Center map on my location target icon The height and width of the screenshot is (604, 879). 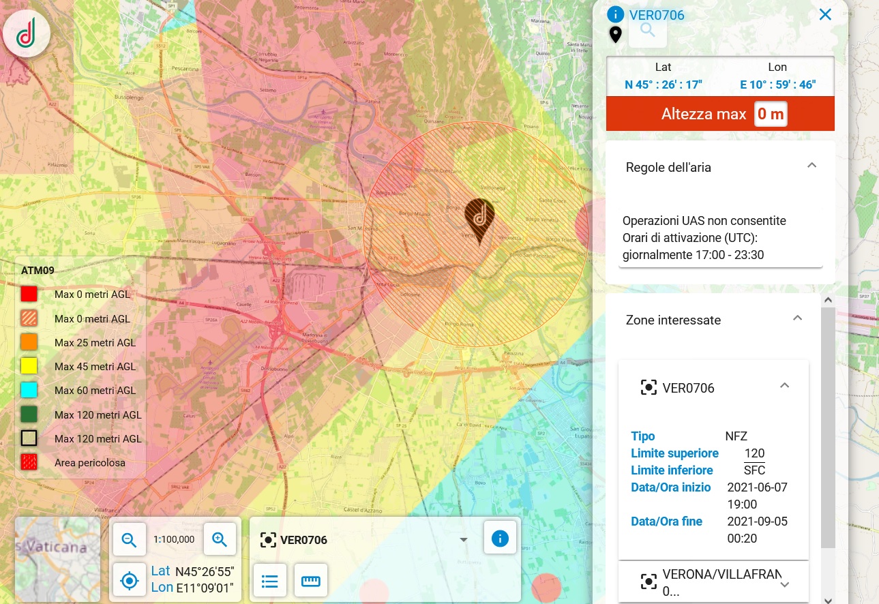(x=129, y=581)
